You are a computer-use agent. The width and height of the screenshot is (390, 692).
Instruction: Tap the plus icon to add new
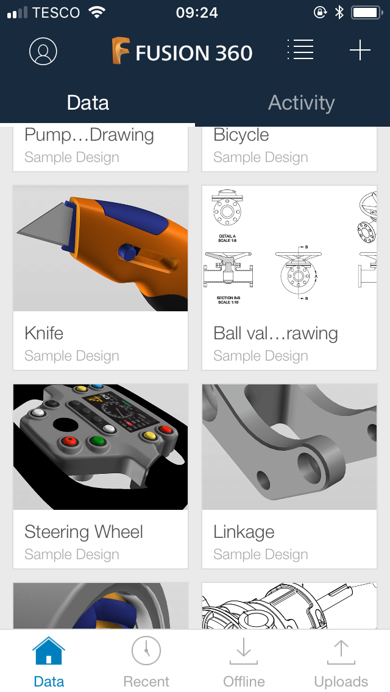(360, 50)
